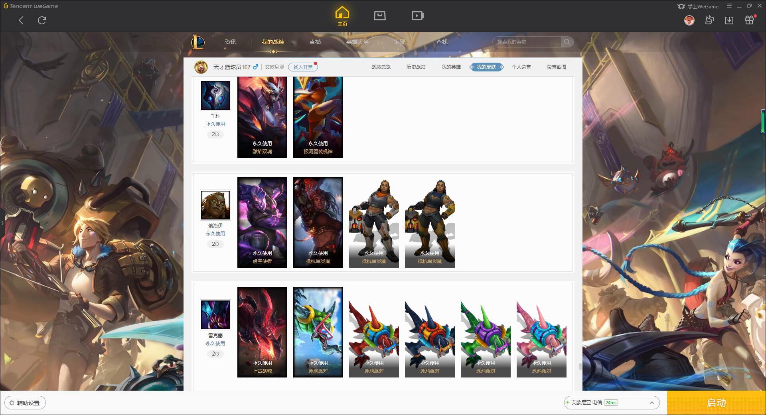Open the 历史战绩 sub-tab
The height and width of the screenshot is (415, 766).
coord(416,67)
